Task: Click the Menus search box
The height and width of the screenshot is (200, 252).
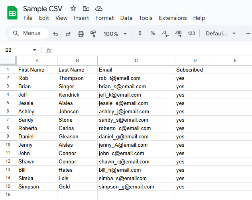Action: [29, 33]
